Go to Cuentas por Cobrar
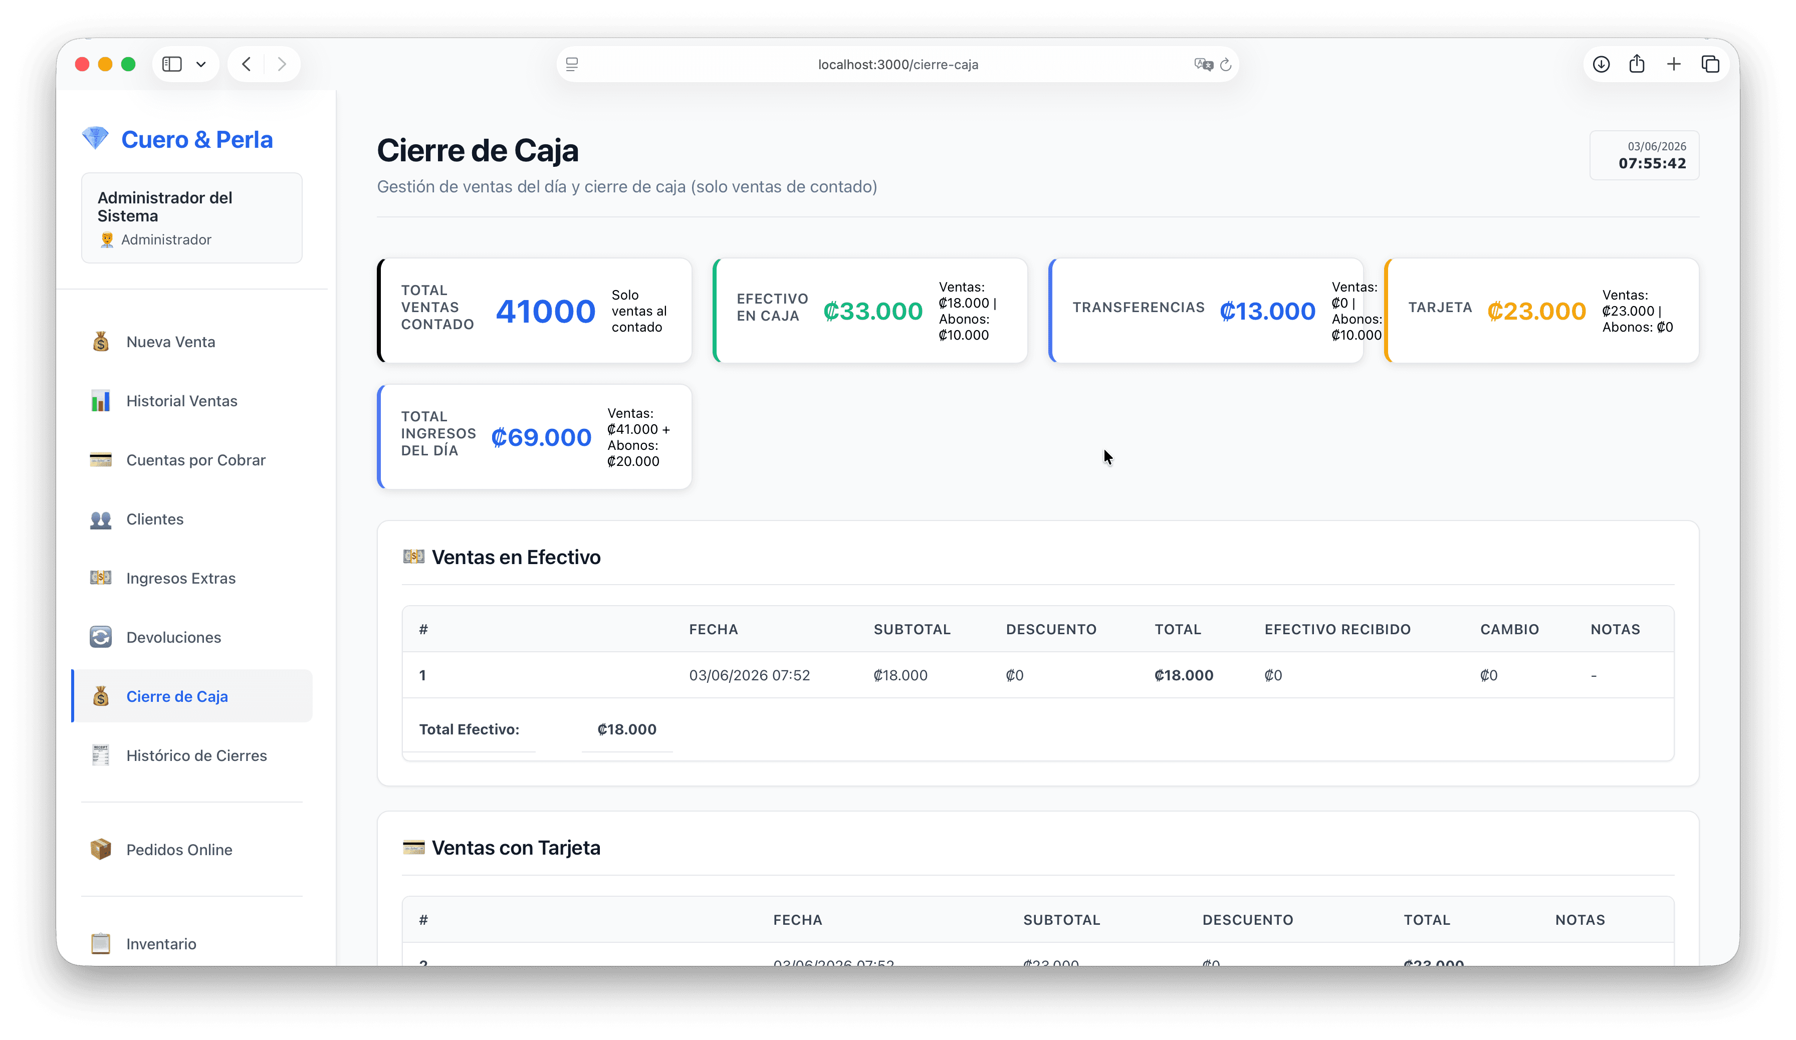Image resolution: width=1796 pixels, height=1040 pixels. click(x=192, y=460)
